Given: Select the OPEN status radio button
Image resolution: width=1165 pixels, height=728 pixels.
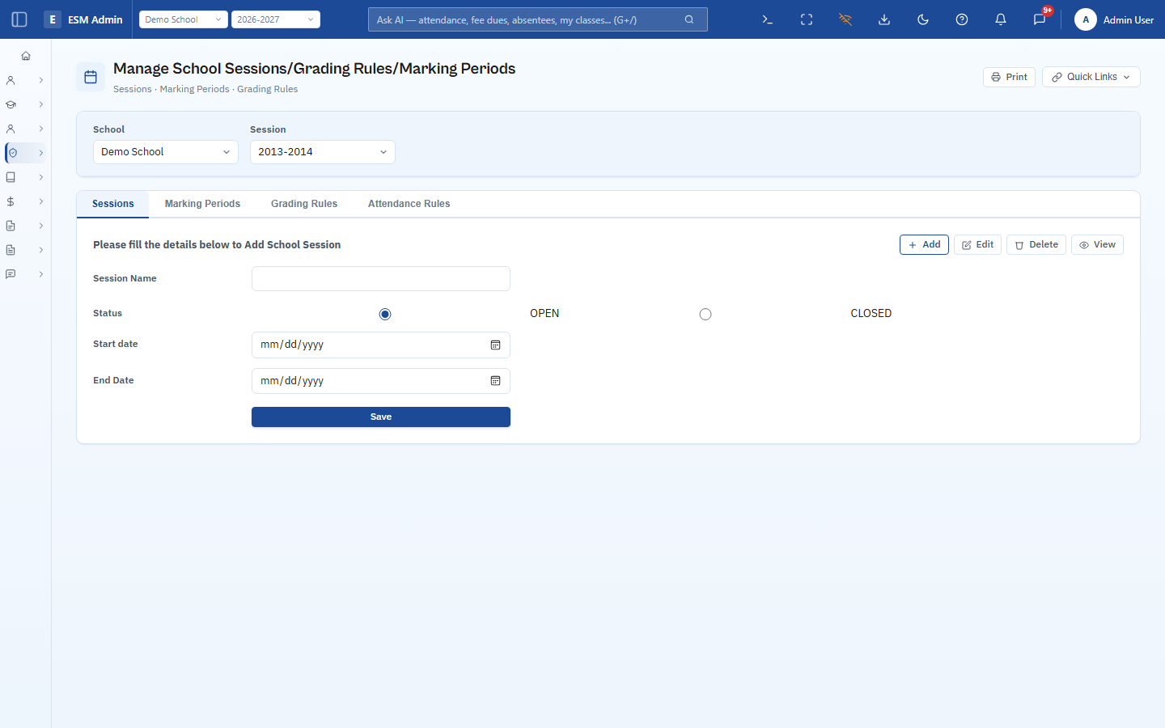Looking at the screenshot, I should tap(385, 314).
